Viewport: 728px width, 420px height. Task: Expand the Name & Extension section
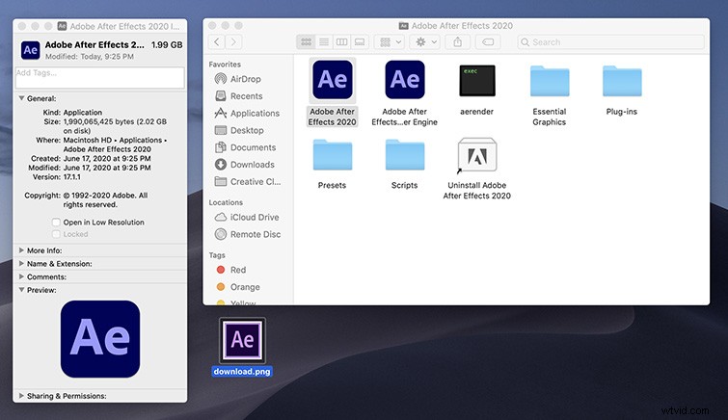(x=21, y=263)
